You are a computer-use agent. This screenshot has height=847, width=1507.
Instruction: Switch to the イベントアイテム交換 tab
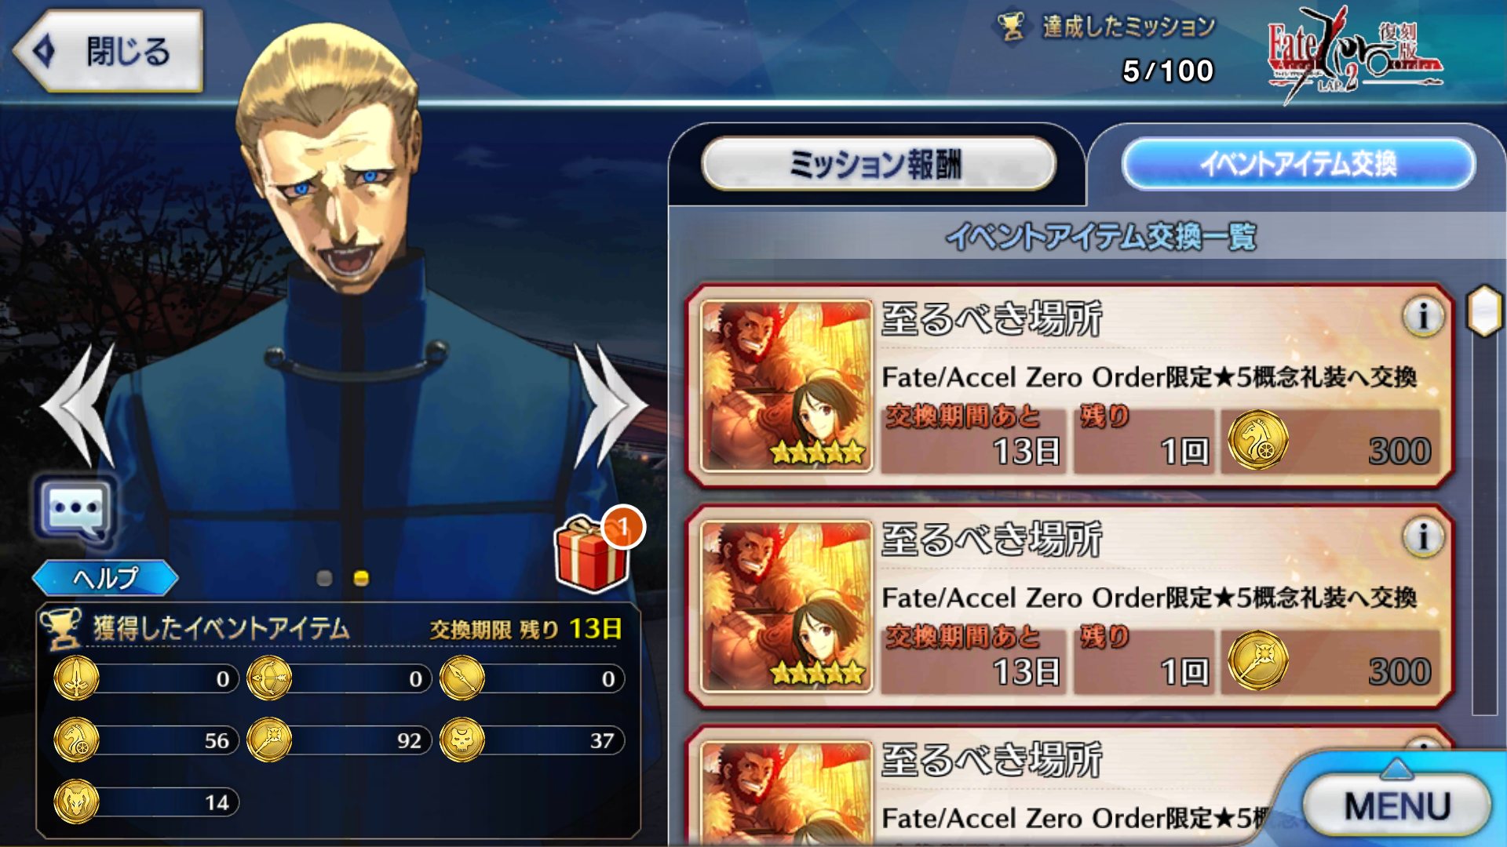pyautogui.click(x=1298, y=164)
